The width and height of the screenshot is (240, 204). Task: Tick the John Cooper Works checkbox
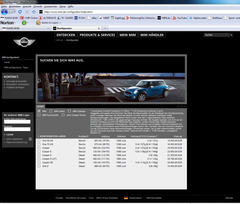coord(63,115)
